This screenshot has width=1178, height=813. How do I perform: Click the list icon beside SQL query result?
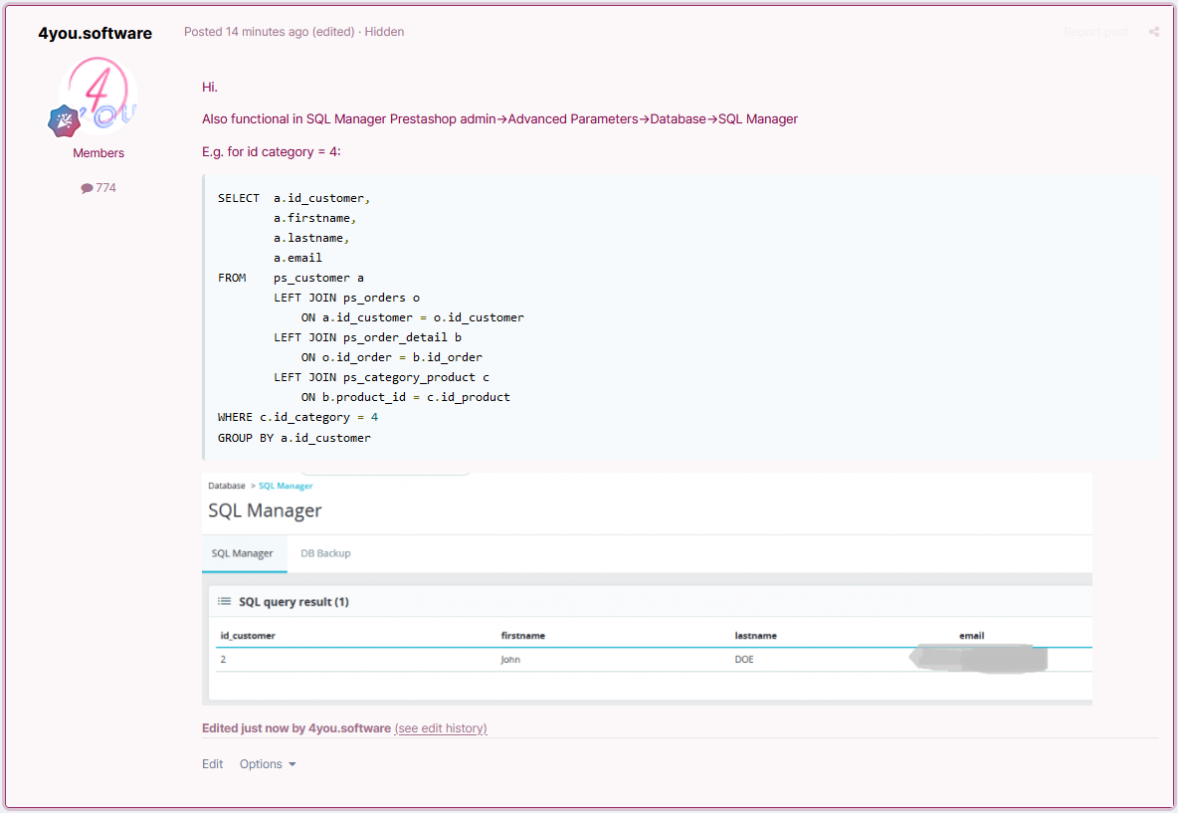pyautogui.click(x=224, y=601)
